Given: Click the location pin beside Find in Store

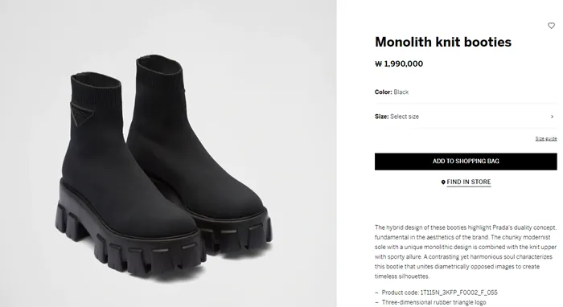Looking at the screenshot, I should pos(443,182).
